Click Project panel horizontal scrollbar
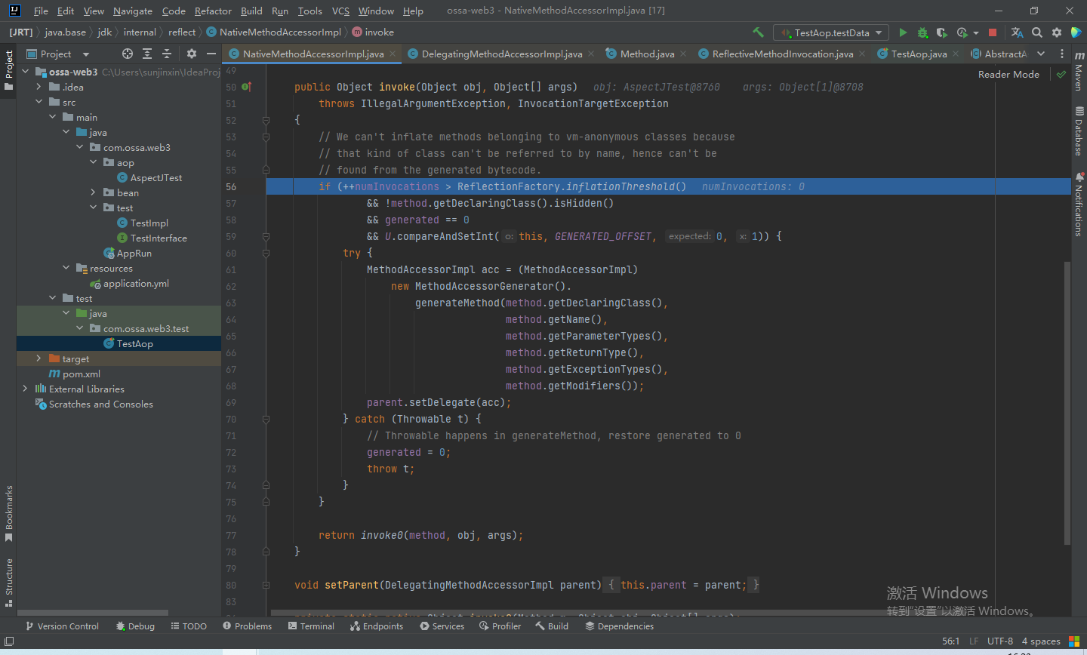 [x=93, y=612]
